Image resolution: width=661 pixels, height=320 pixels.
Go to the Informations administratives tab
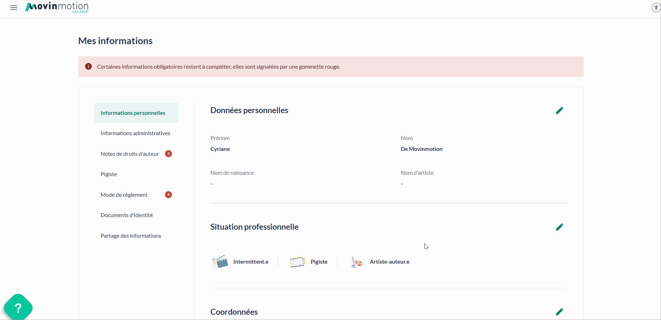pyautogui.click(x=135, y=133)
